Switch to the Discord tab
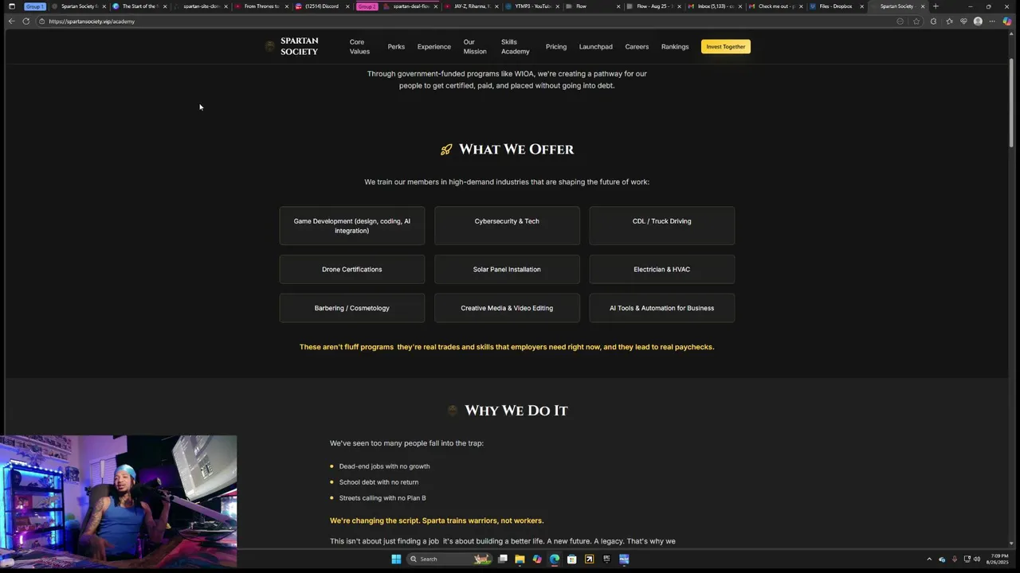1020x573 pixels. 322,6
